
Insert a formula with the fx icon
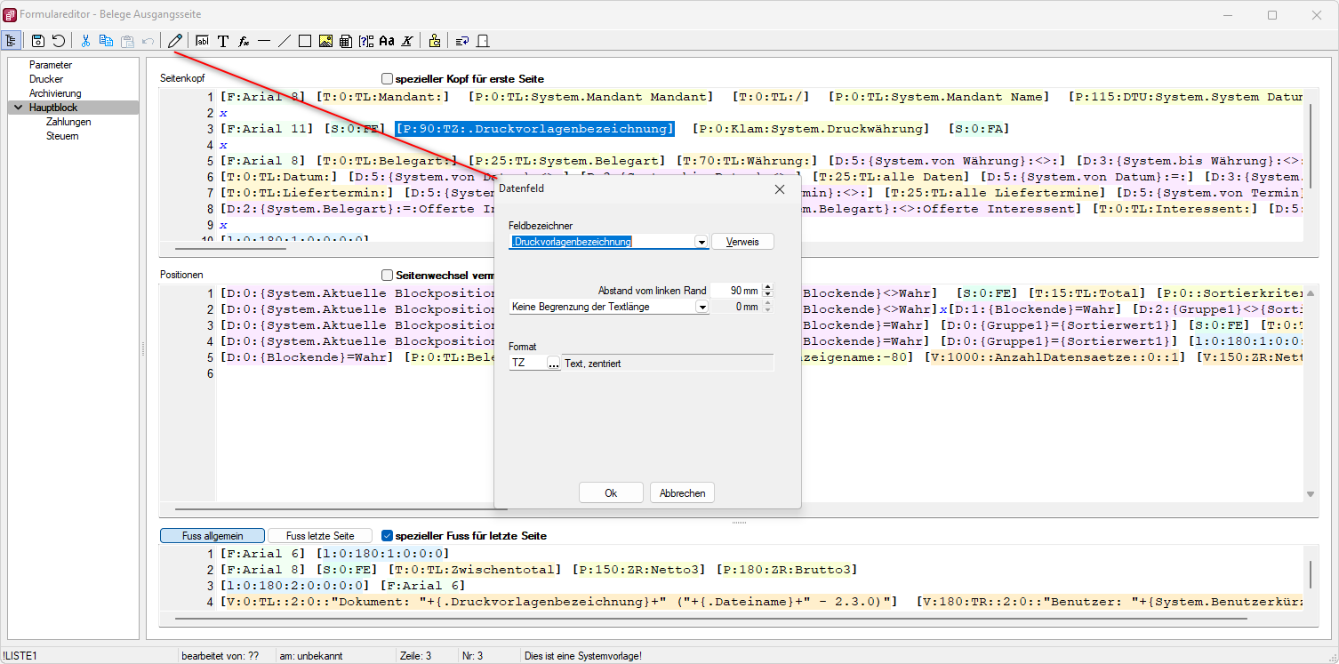coord(244,40)
